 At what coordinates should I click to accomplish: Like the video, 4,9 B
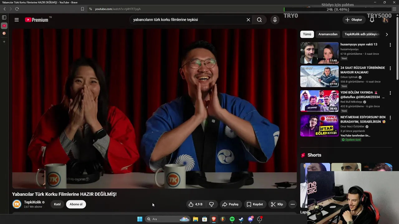[x=195, y=204]
